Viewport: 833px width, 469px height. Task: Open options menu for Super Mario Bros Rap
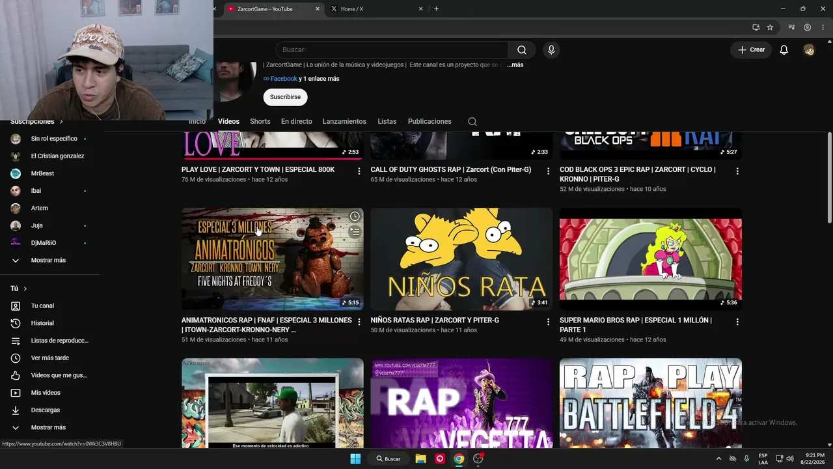tap(737, 322)
